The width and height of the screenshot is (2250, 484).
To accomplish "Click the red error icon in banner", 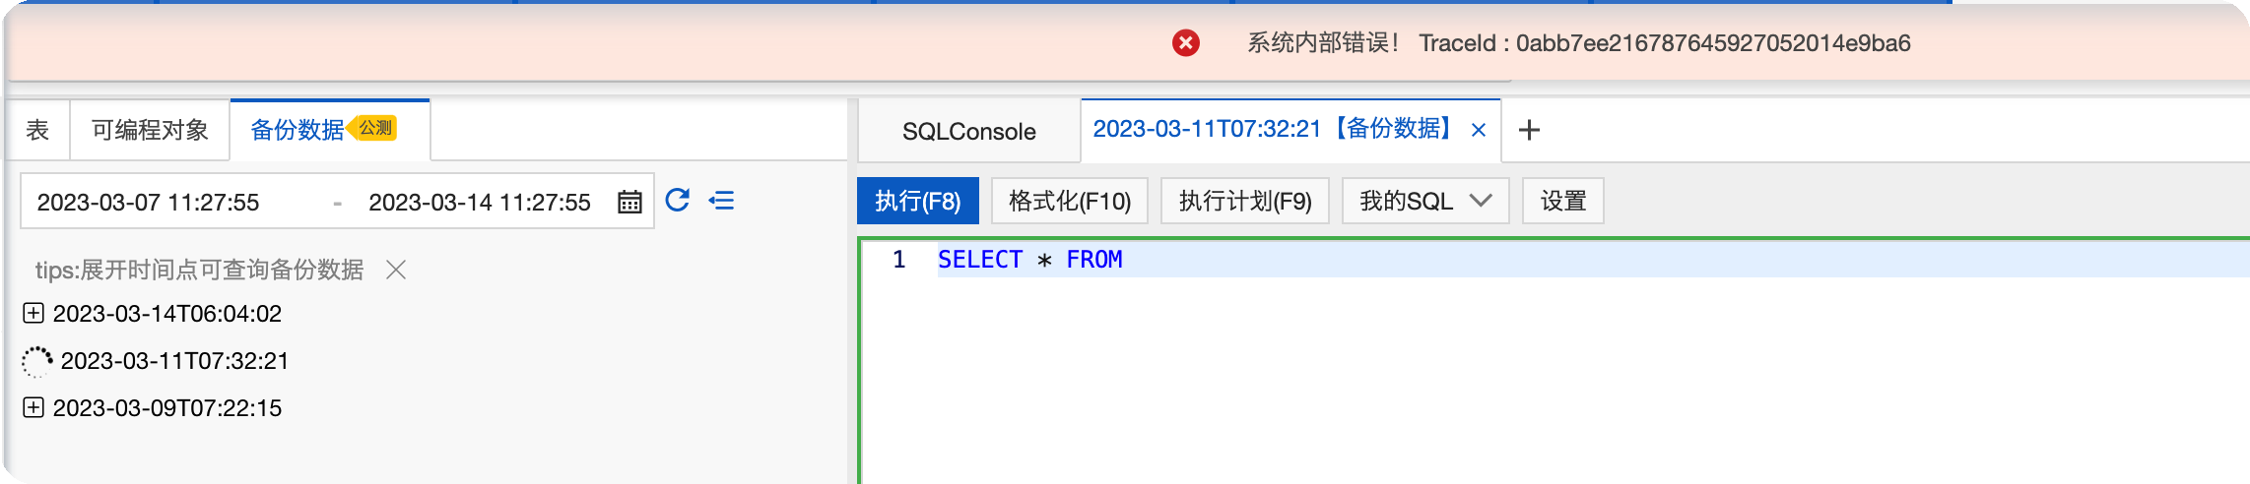I will pyautogui.click(x=1186, y=43).
